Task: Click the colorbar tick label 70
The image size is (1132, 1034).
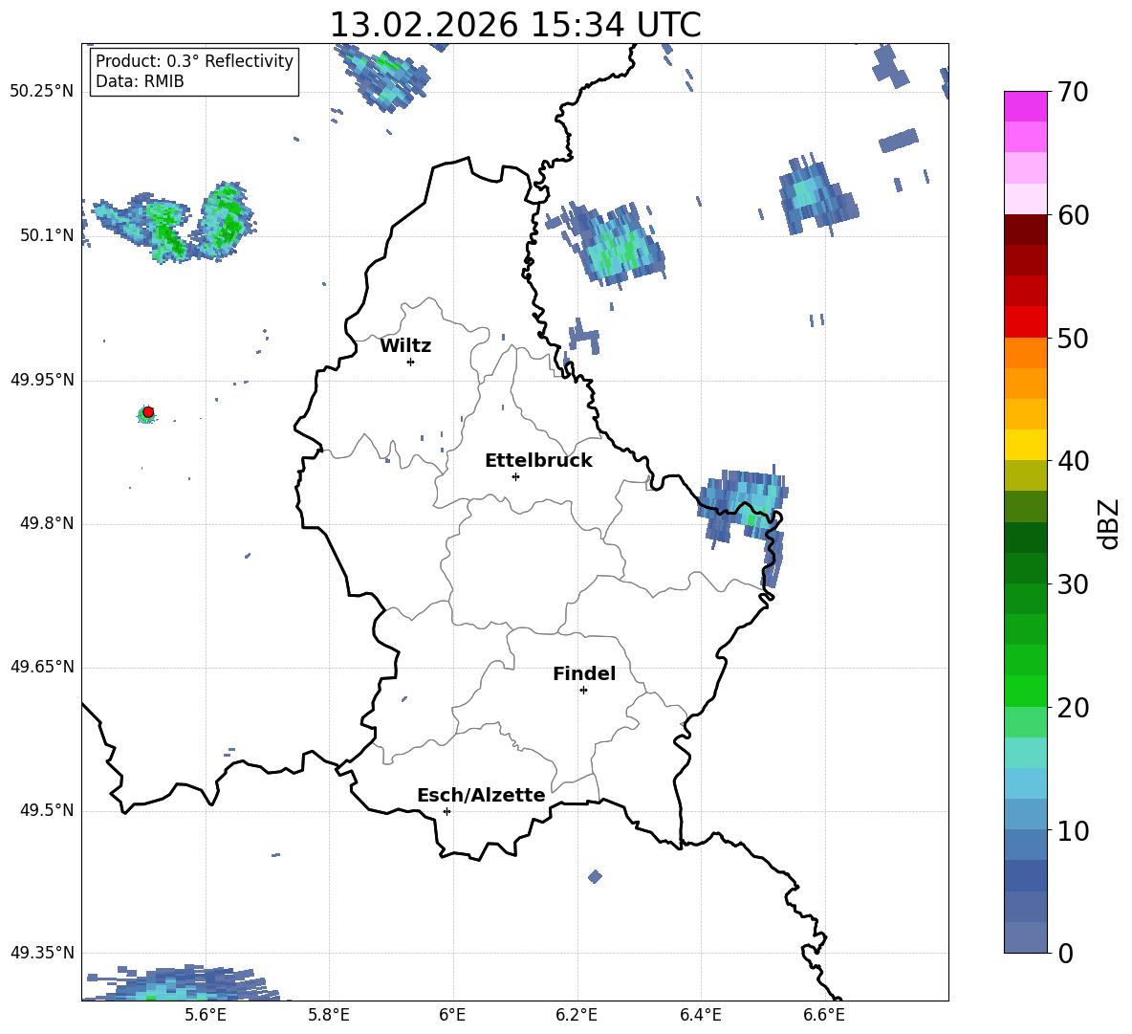Action: tap(1072, 93)
